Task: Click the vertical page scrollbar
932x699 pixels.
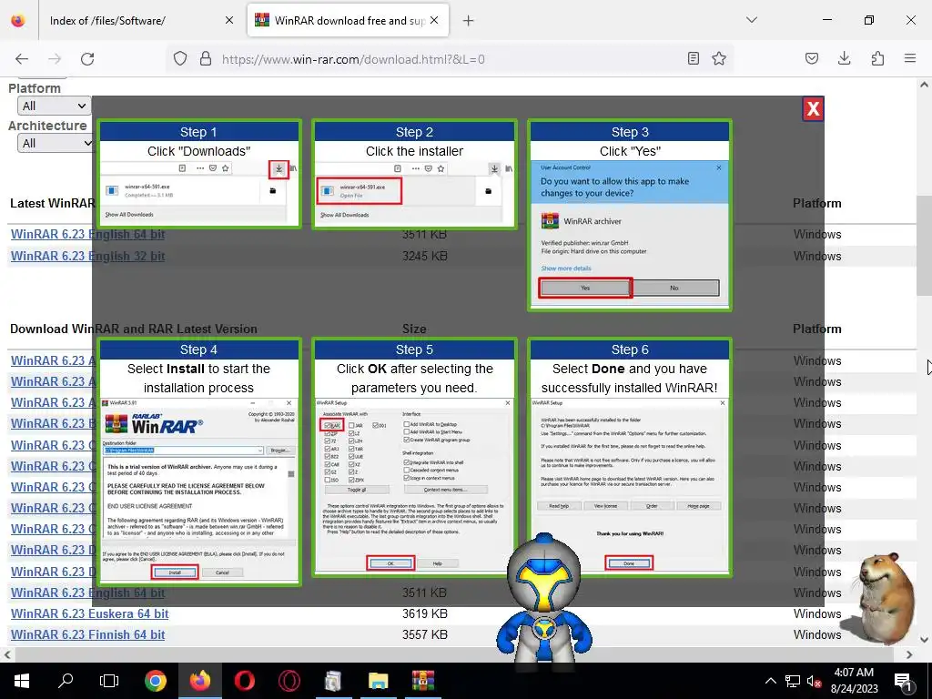Action: point(924,246)
